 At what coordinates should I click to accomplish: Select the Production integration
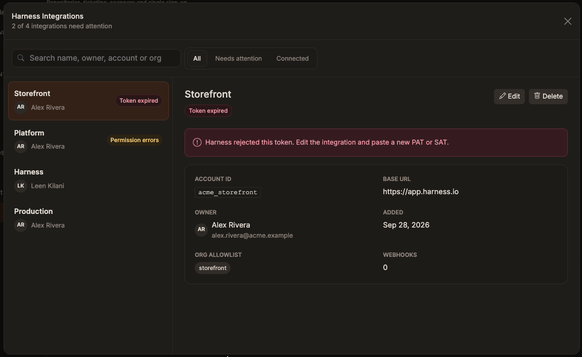click(x=88, y=218)
